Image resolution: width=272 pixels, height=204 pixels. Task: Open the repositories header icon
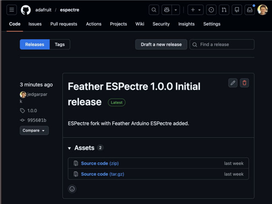[237, 10]
